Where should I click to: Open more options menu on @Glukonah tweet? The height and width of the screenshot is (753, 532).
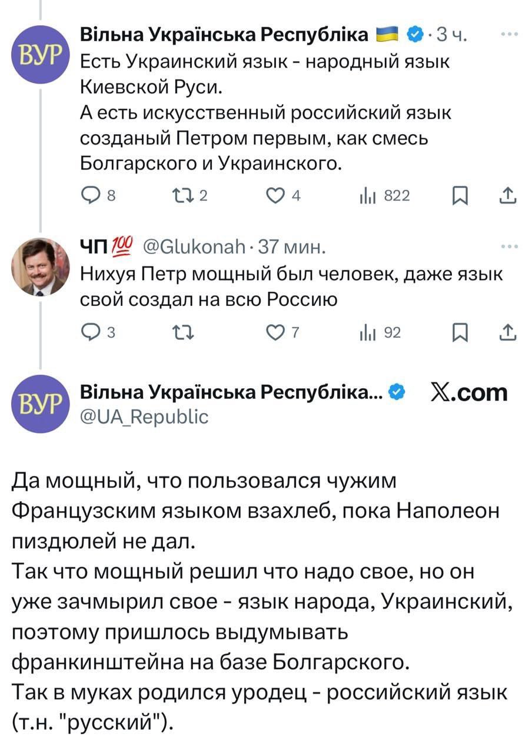[x=507, y=246]
